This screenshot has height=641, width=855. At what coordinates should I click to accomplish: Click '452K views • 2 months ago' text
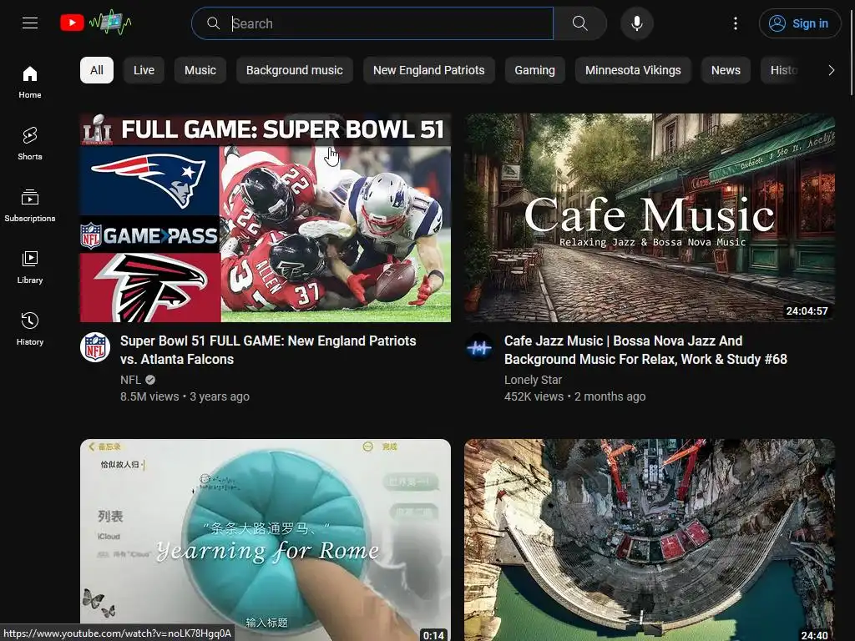click(574, 396)
